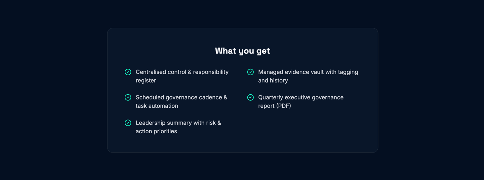This screenshot has height=180, width=484.
Task: Select the "Centralised control & responsibility" text line
Action: coord(182,72)
